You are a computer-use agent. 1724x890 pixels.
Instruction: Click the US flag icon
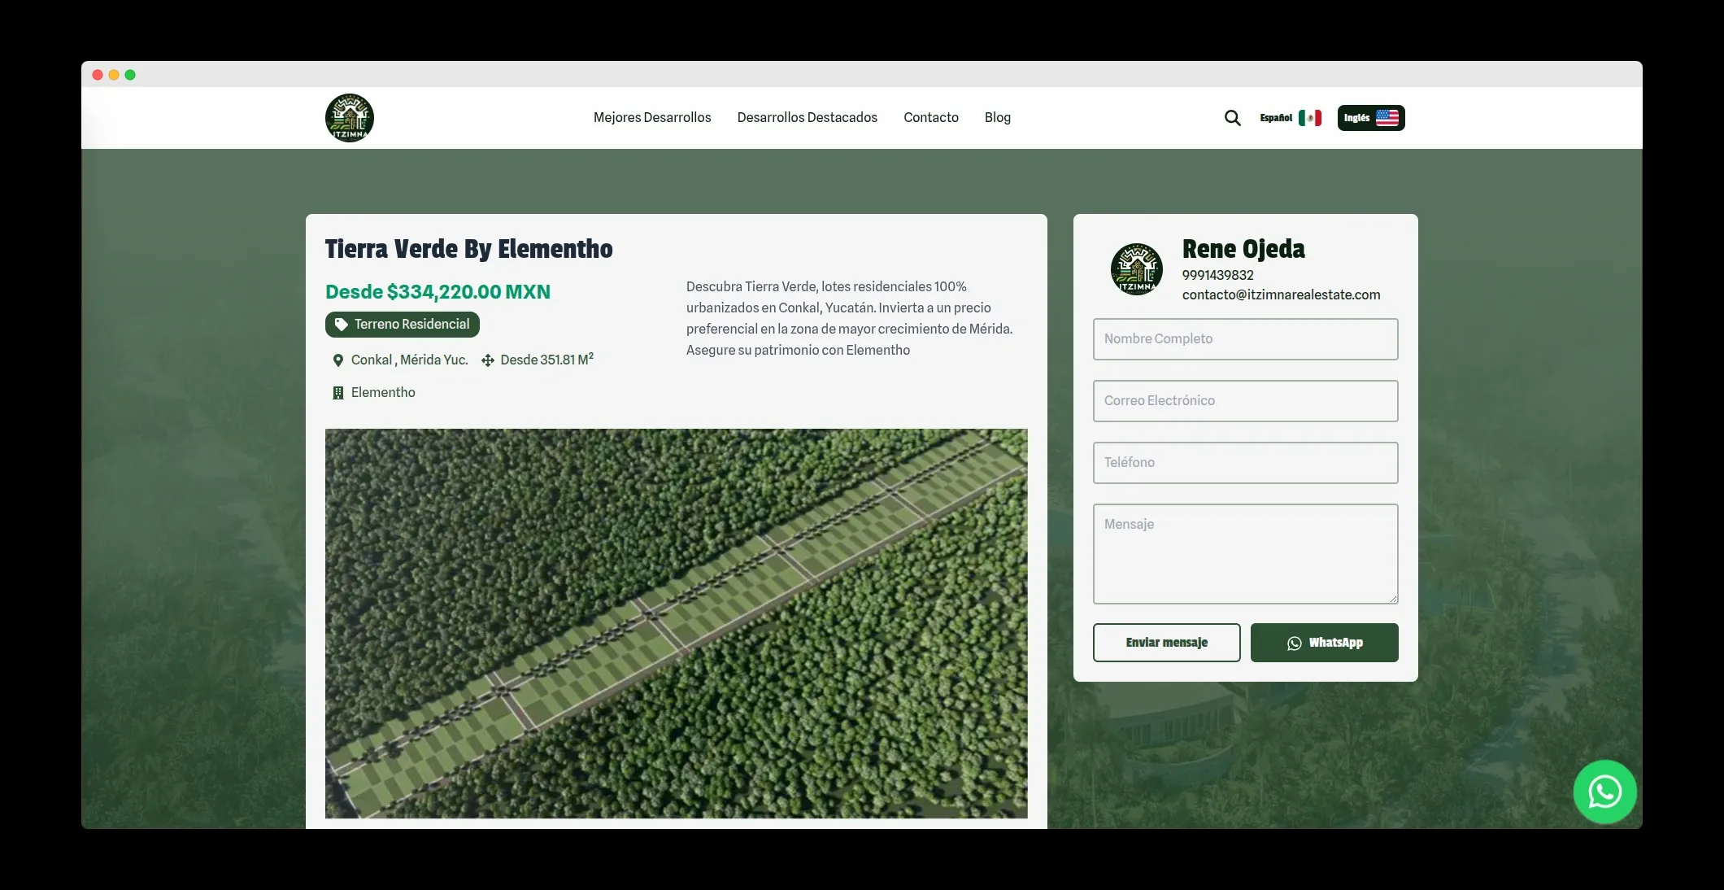1387,118
